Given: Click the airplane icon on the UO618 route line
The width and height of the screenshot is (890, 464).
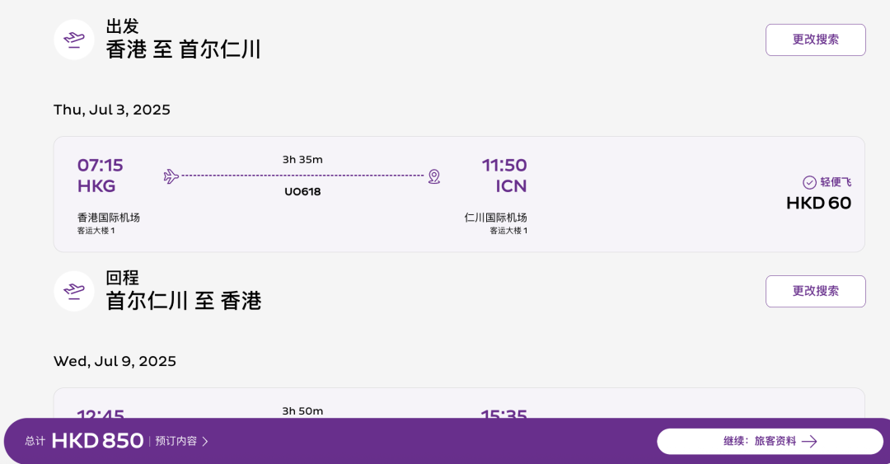Looking at the screenshot, I should (x=171, y=176).
